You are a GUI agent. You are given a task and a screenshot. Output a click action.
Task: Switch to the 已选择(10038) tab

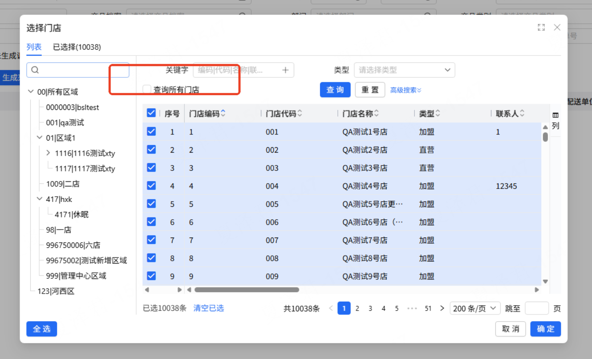click(x=77, y=47)
